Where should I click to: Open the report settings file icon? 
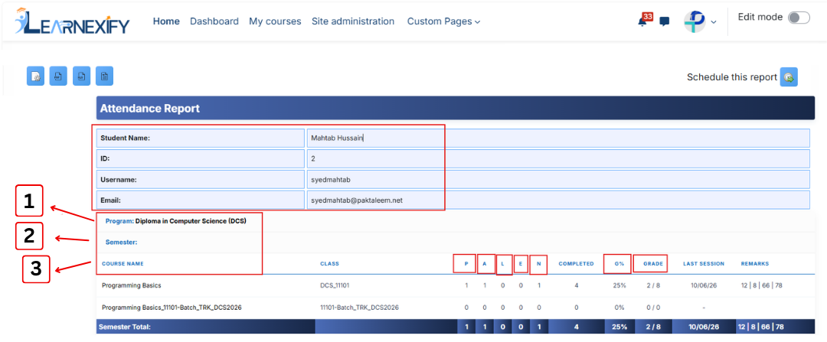[x=35, y=77]
